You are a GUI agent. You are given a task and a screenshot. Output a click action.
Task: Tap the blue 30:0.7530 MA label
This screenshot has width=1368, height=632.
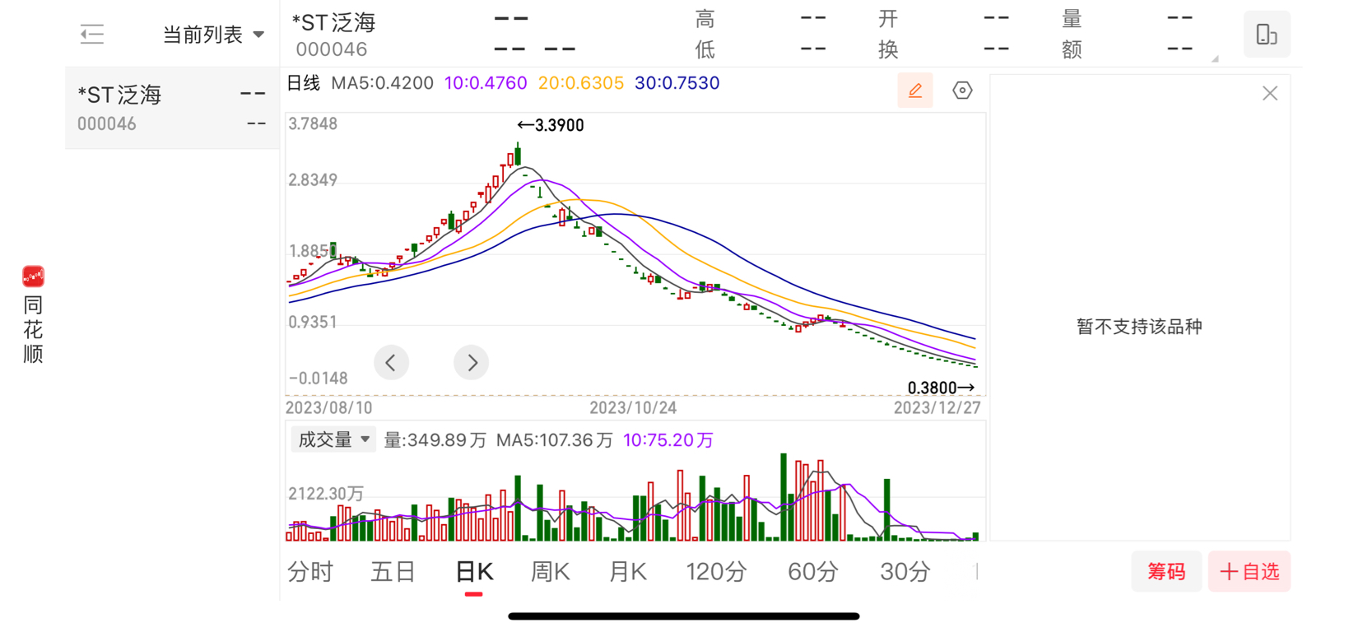point(677,83)
